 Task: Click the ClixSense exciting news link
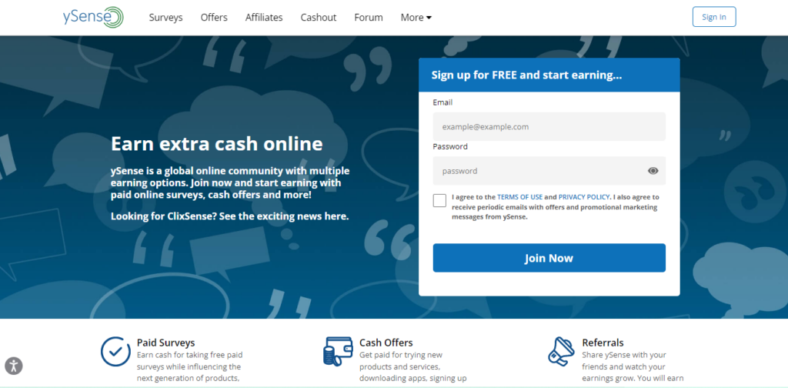(229, 216)
